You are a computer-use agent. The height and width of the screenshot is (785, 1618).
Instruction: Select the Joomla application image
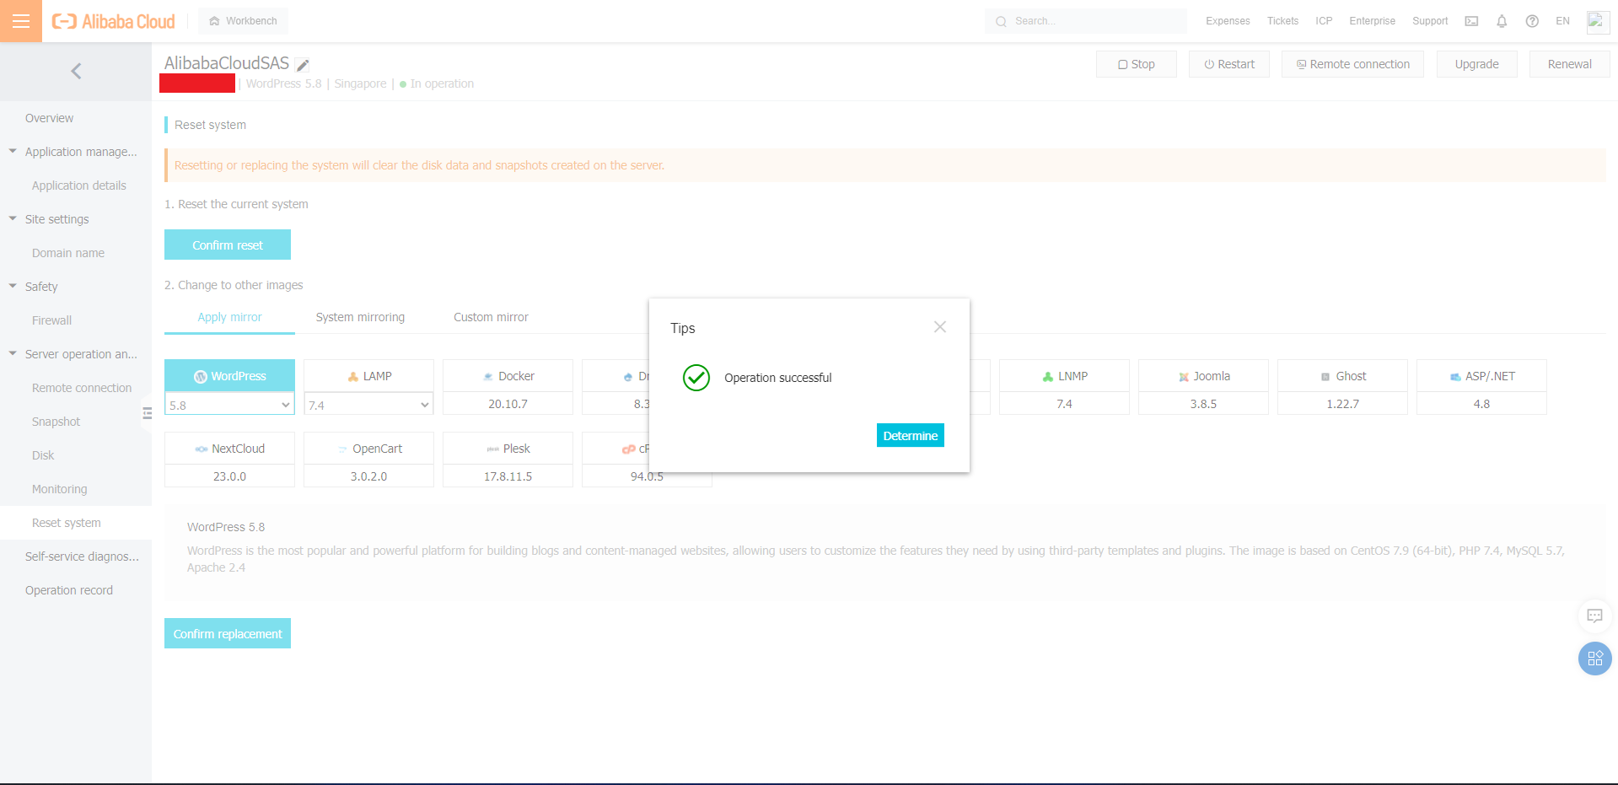1203,376
